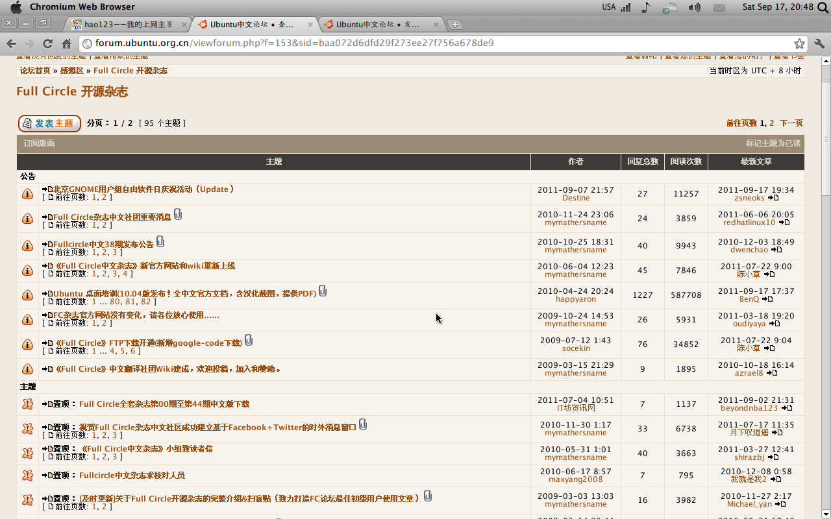This screenshot has width=831, height=519.
Task: Open the Apple menu in the menu bar
Action: (16, 7)
